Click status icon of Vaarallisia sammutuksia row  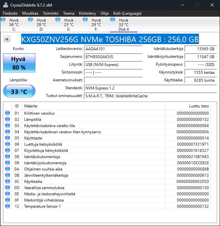8,188
